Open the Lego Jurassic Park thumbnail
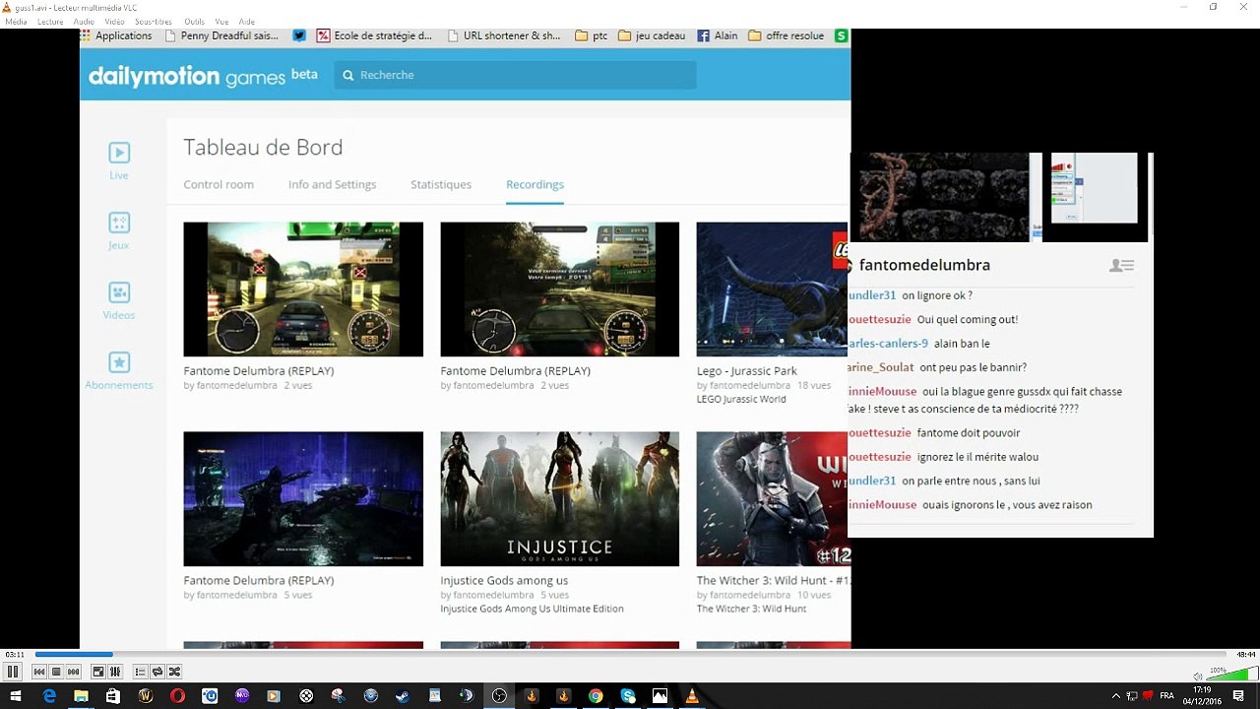 tap(773, 290)
